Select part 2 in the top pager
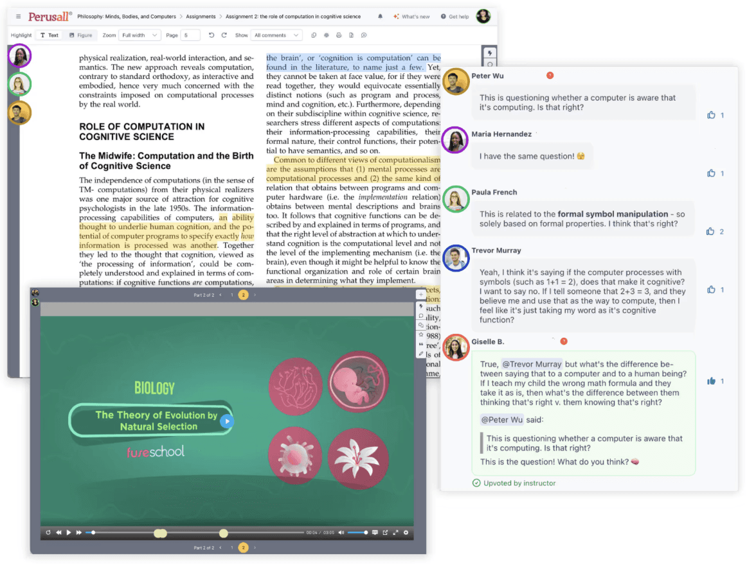This screenshot has width=747, height=565. tap(244, 295)
